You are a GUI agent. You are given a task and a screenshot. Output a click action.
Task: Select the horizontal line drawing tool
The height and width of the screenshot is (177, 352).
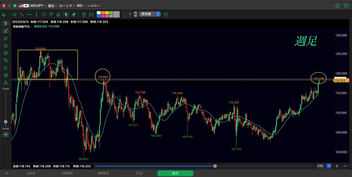coord(29,14)
